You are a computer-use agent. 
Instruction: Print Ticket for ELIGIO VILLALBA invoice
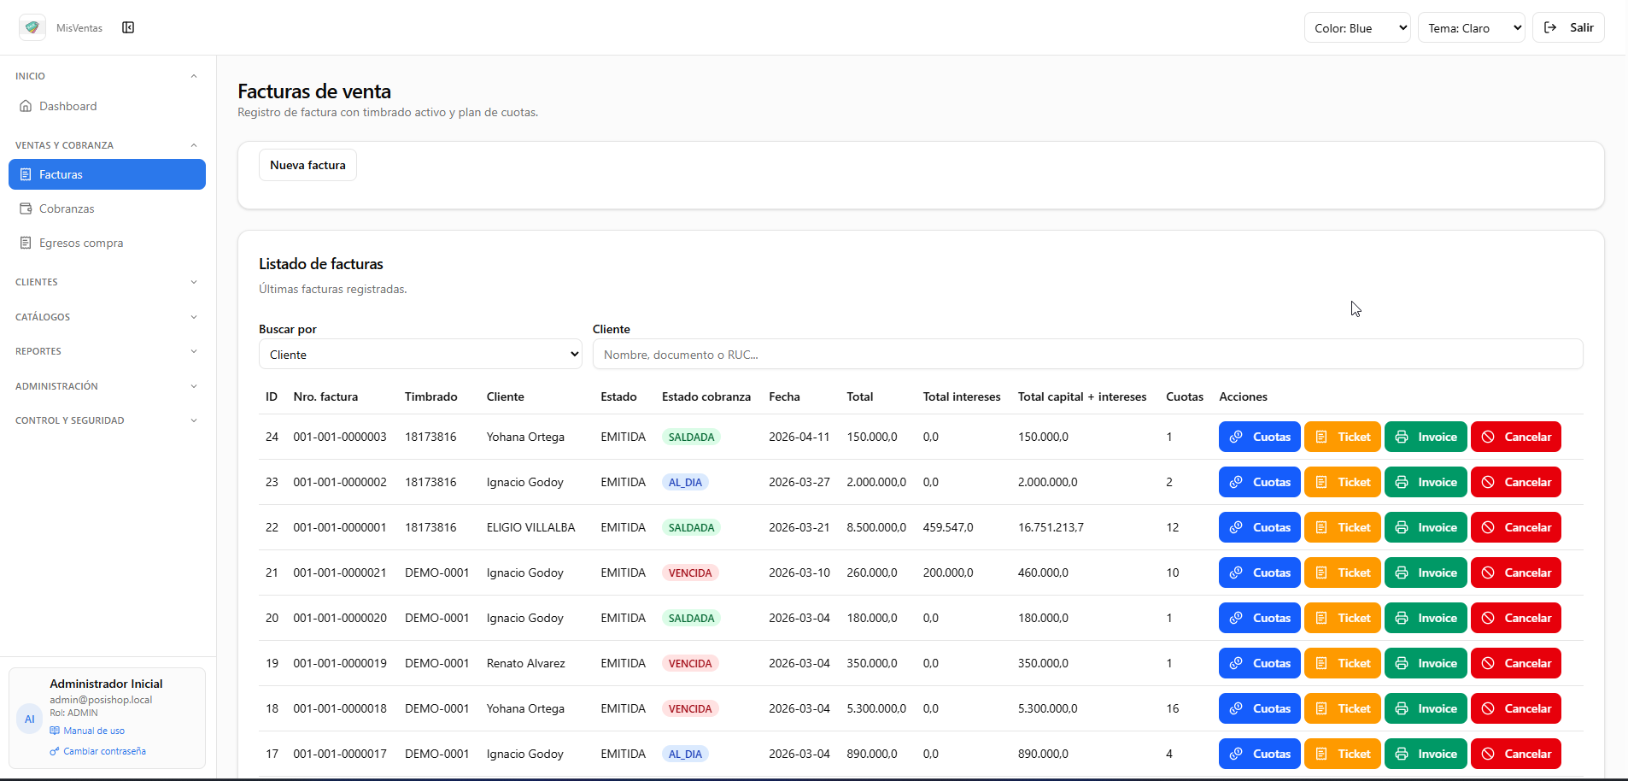point(1343,527)
